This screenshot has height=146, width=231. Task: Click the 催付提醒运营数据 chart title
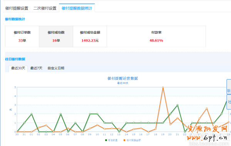coord(122,78)
